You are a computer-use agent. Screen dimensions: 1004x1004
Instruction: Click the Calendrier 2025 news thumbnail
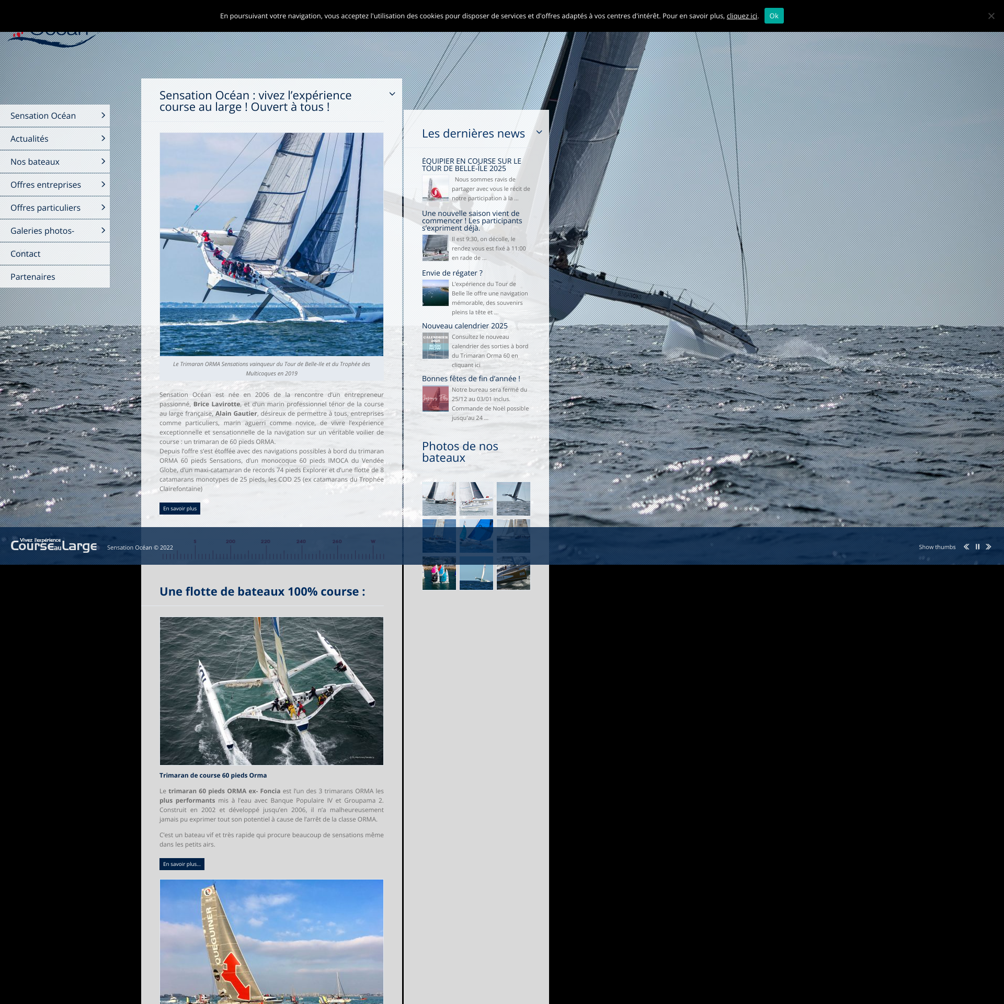436,346
